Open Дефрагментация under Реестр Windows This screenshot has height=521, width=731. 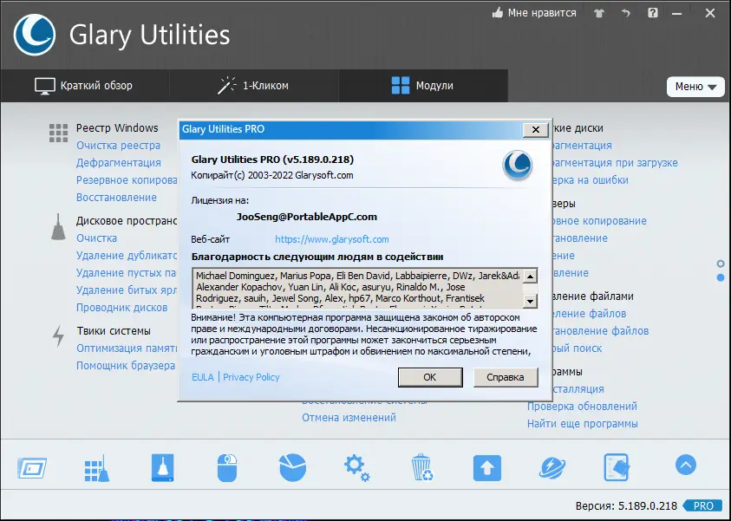point(119,163)
